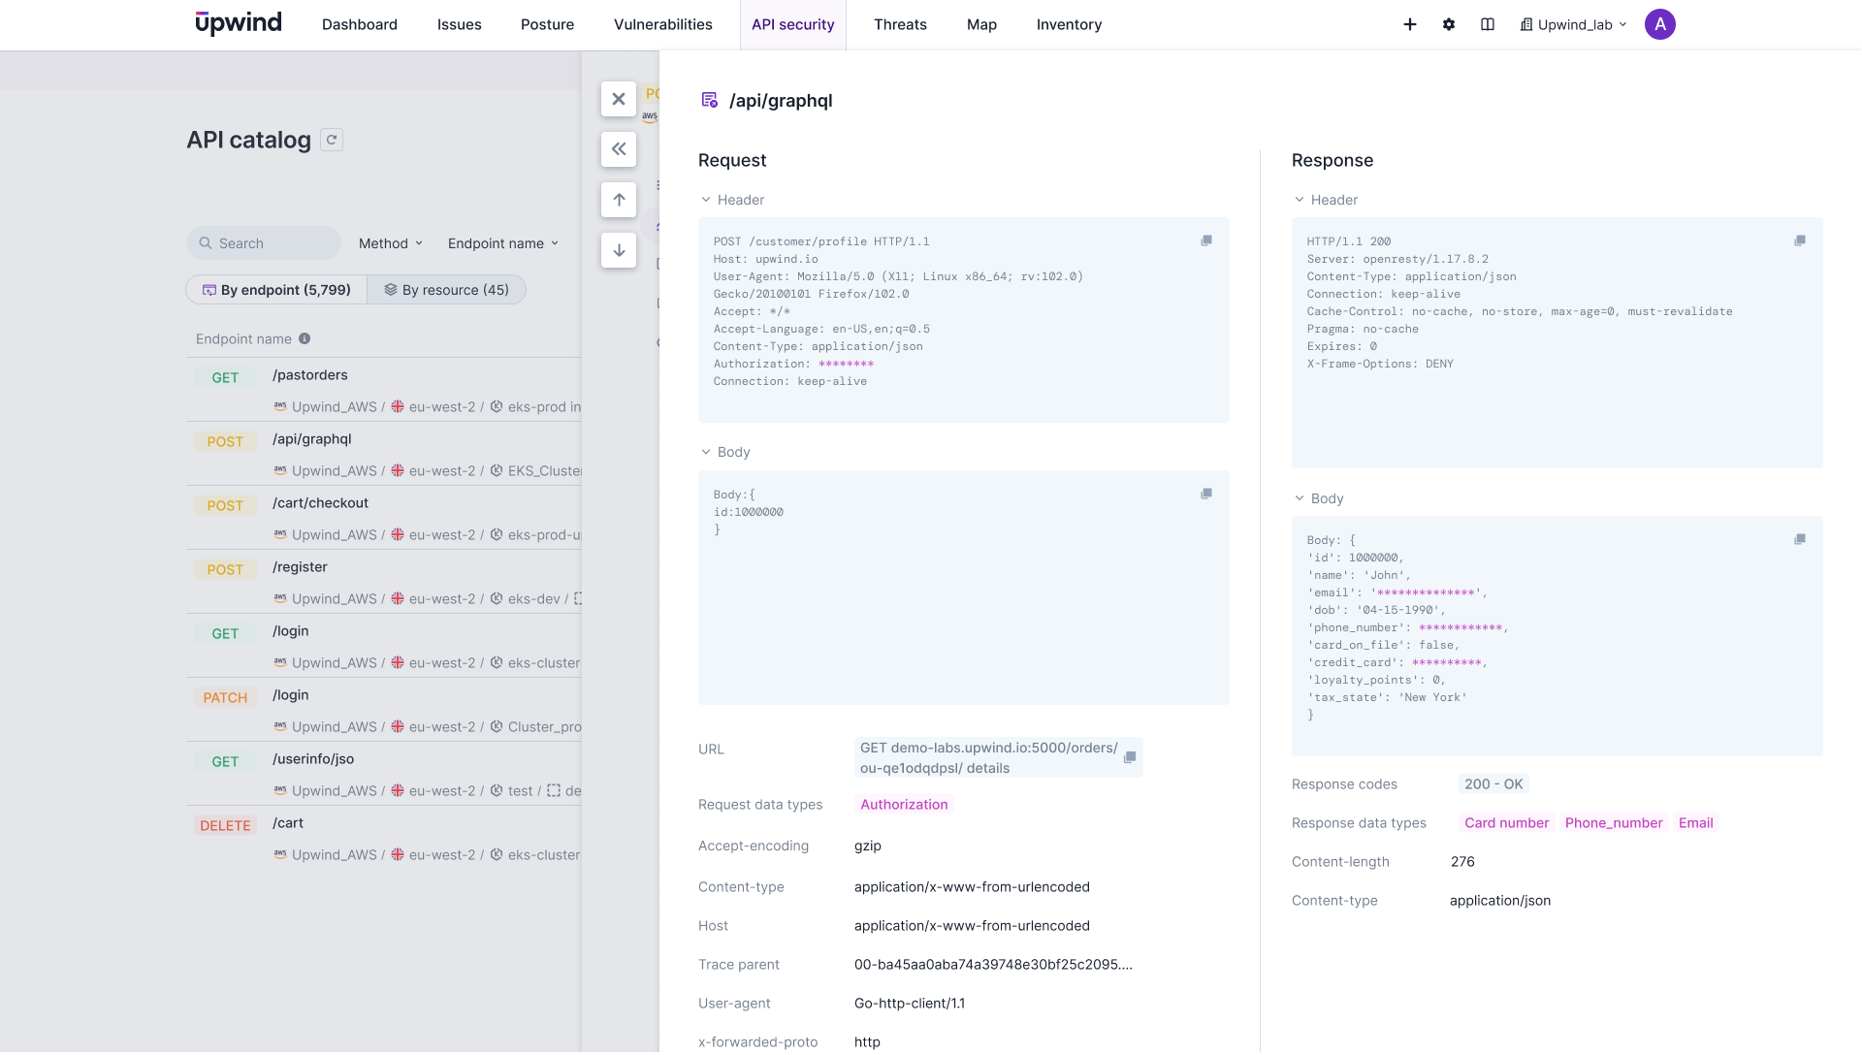Navigate to next endpoint using down arrow
This screenshot has height=1055, width=1862.
coord(619,250)
